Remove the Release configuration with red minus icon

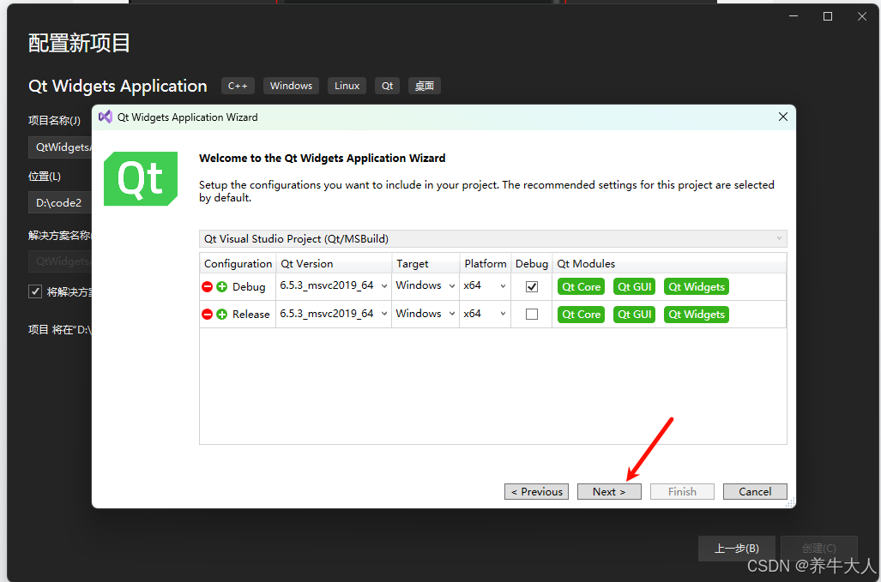click(x=207, y=315)
